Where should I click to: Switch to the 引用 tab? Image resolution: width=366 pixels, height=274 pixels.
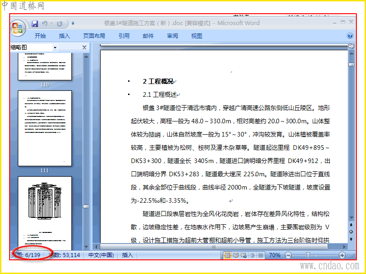click(124, 36)
